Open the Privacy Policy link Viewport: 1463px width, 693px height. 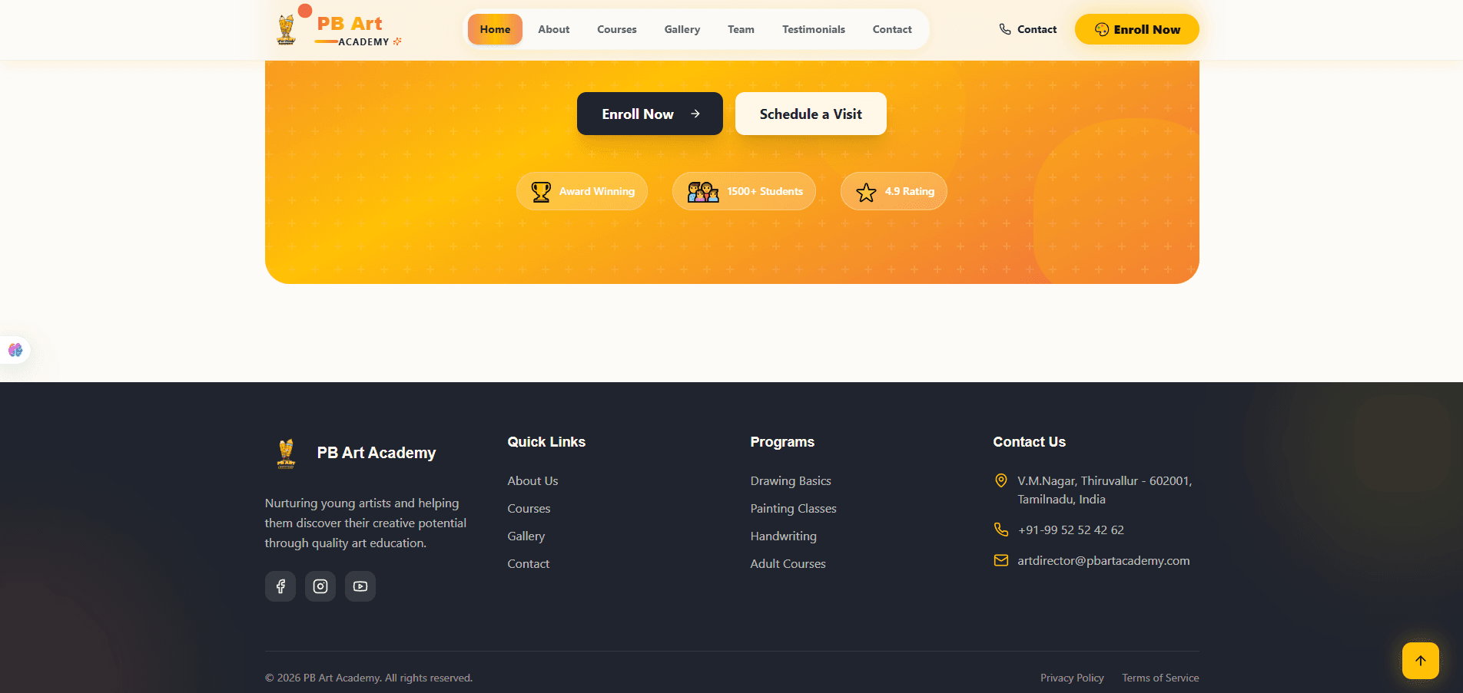click(1072, 678)
